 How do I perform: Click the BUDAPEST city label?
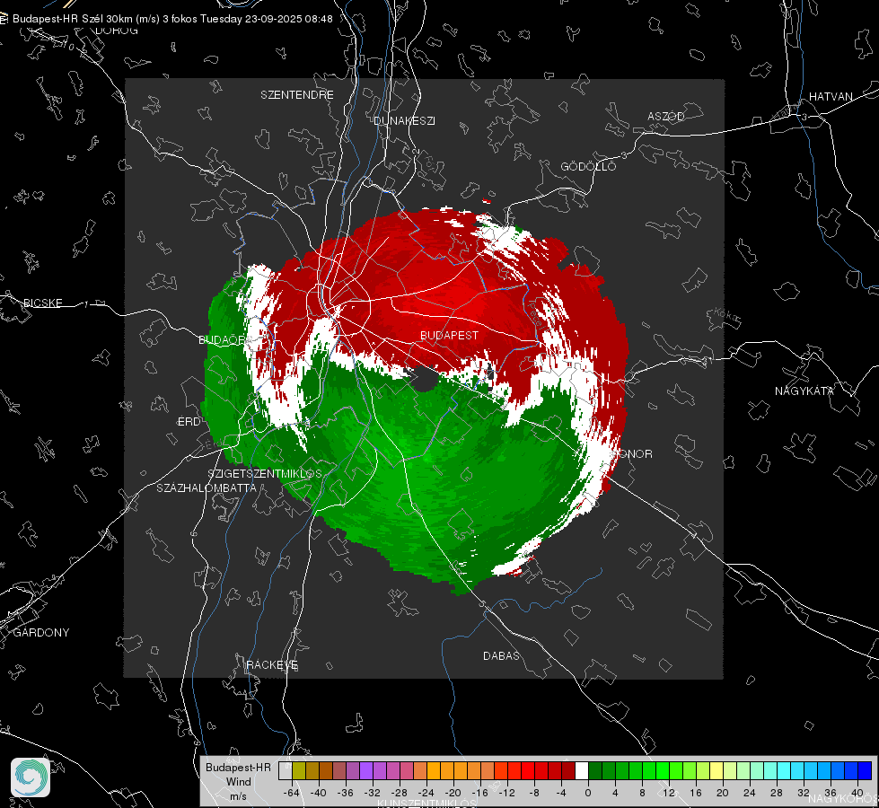click(x=449, y=335)
